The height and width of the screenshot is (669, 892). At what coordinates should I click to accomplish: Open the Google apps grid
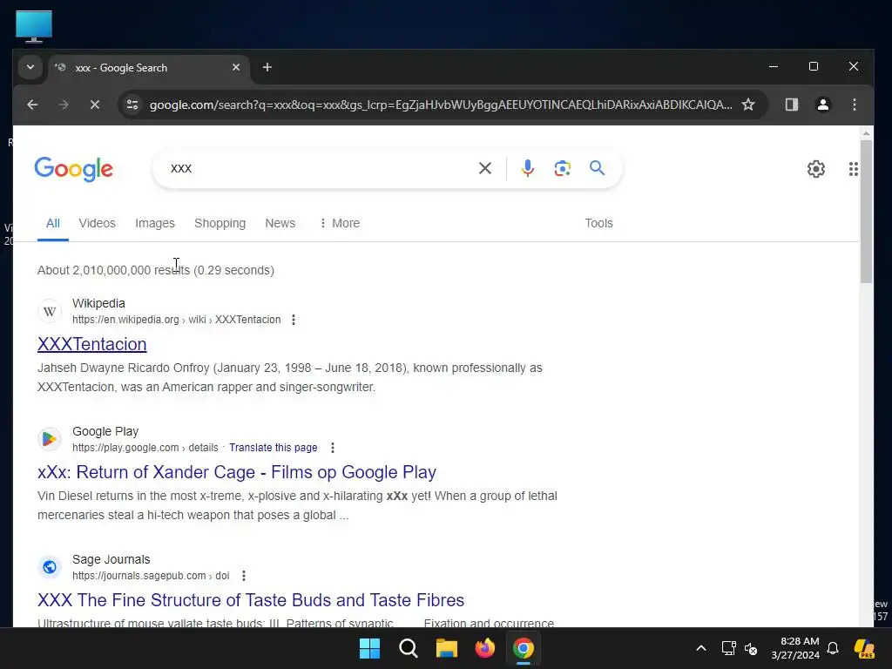point(854,169)
